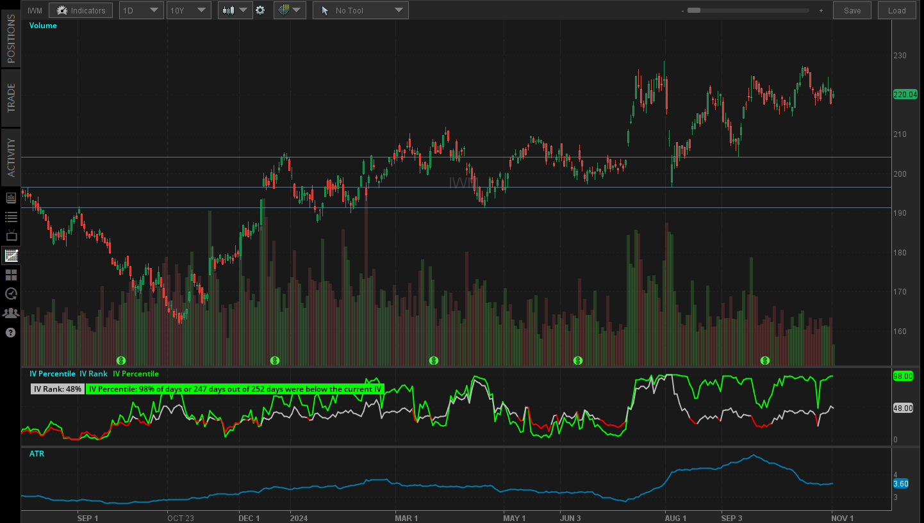
Task: Open the community people icon
Action: 11,312
